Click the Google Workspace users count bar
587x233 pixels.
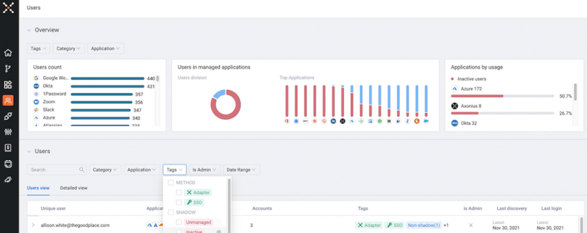(x=108, y=78)
